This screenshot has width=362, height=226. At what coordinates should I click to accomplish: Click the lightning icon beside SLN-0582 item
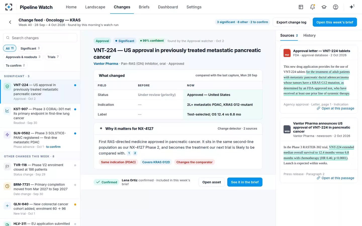click(7, 135)
